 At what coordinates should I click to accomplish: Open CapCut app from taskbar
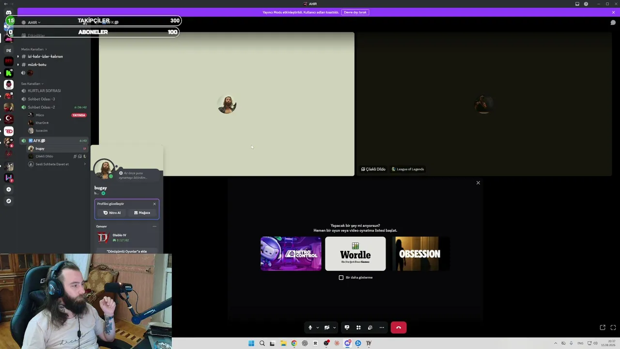point(315,343)
